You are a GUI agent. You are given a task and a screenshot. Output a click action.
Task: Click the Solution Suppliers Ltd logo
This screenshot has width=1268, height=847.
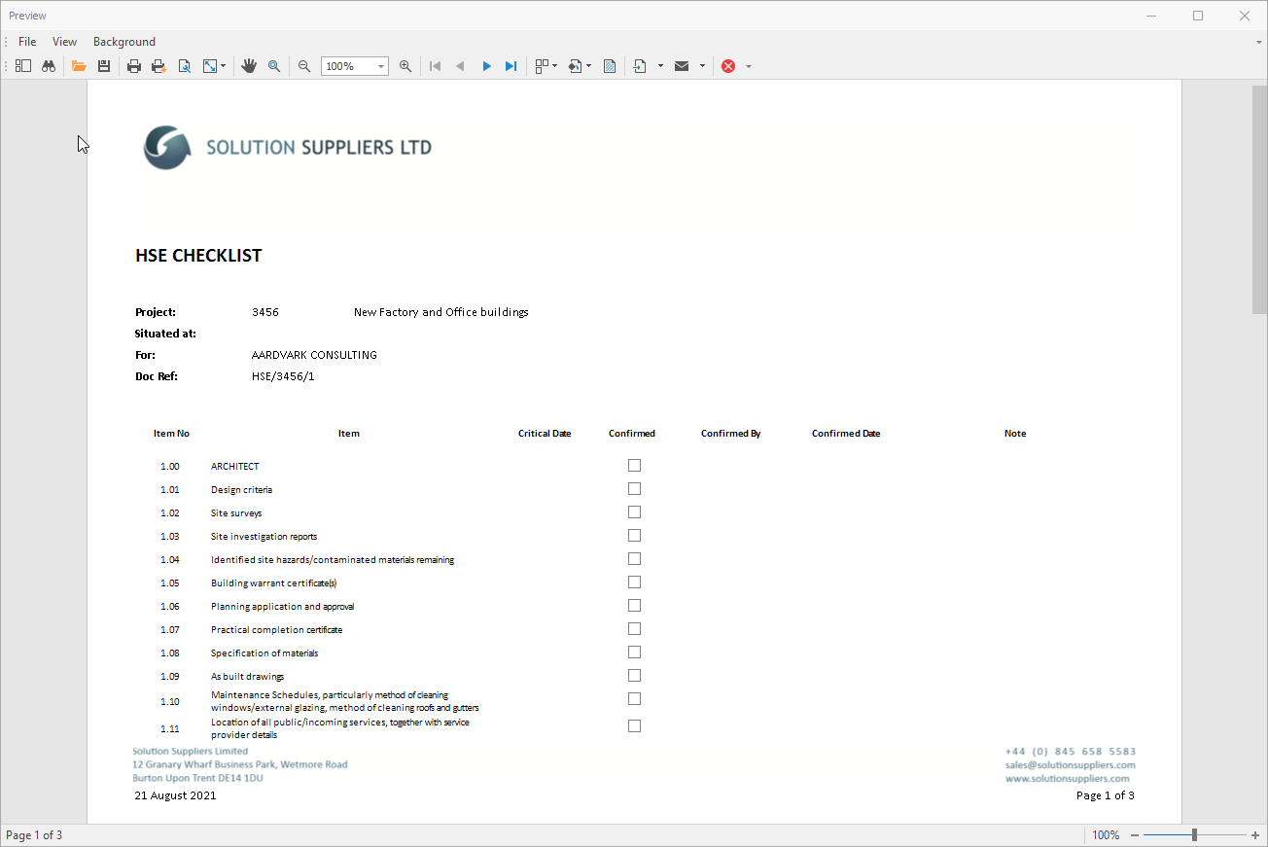(x=287, y=148)
